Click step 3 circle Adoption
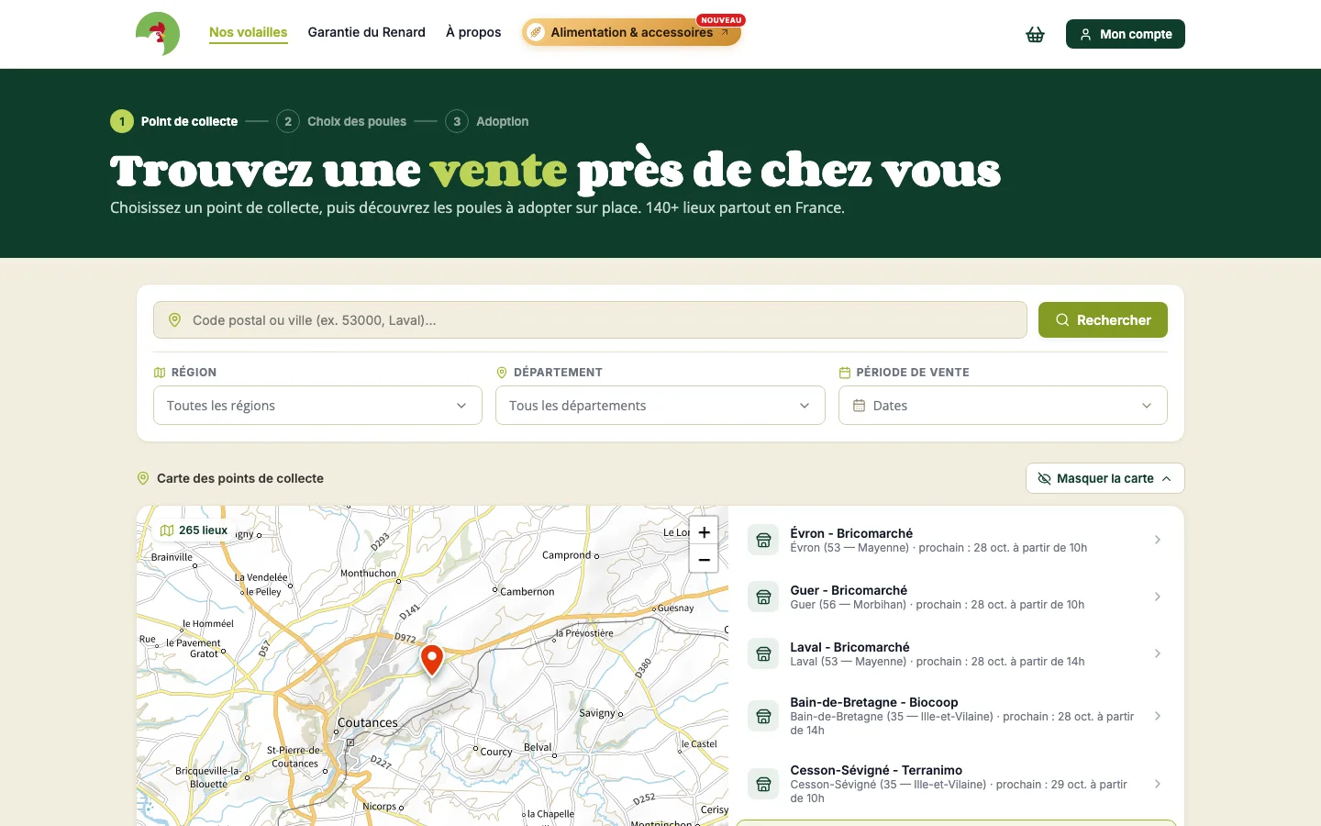The image size is (1321, 826). [x=457, y=121]
